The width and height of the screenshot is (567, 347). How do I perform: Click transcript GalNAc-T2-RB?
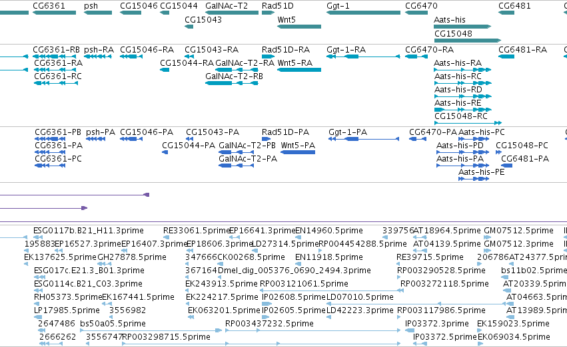tap(234, 76)
